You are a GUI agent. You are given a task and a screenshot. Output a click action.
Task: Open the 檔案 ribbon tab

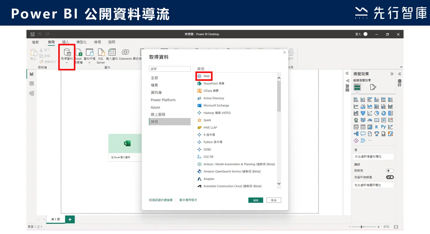coord(35,42)
